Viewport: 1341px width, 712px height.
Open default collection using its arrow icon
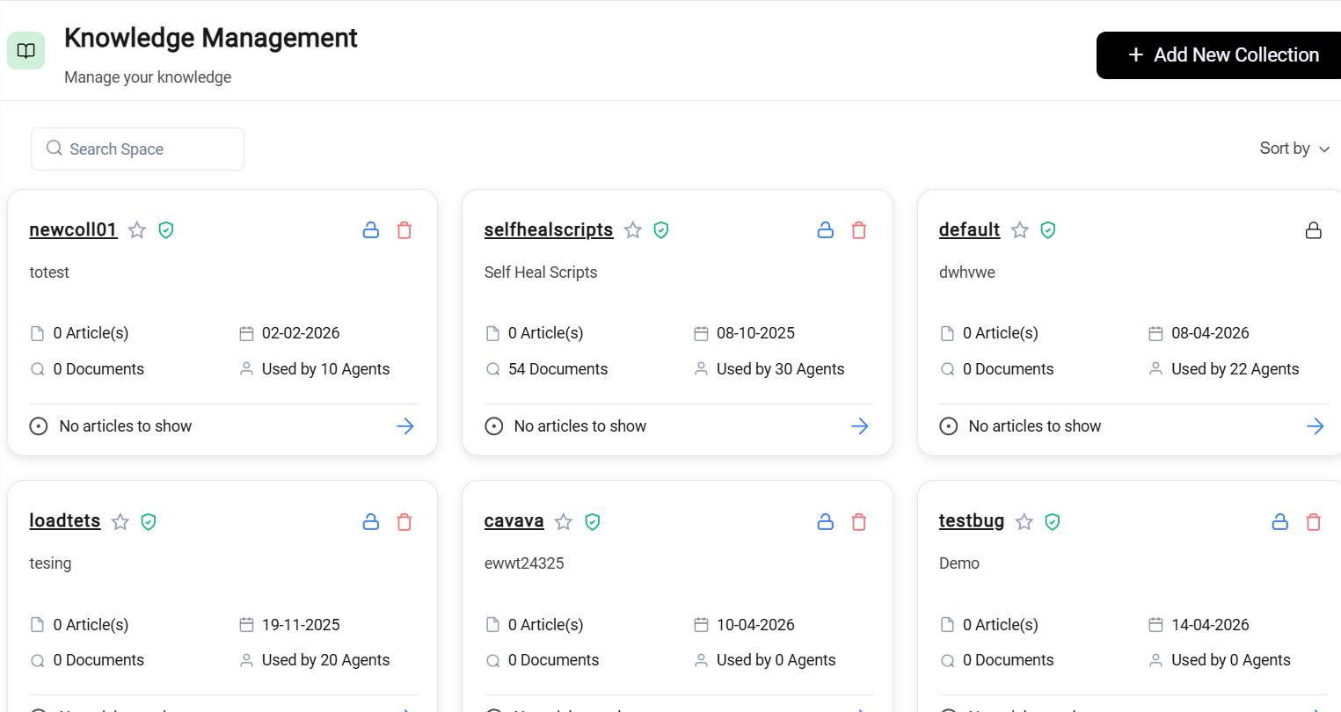pos(1315,426)
